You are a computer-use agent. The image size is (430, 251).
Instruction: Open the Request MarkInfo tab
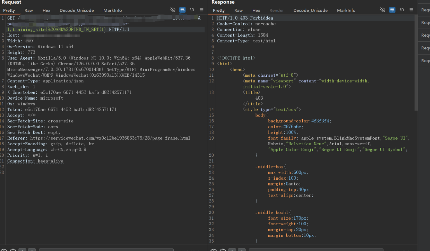point(112,10)
